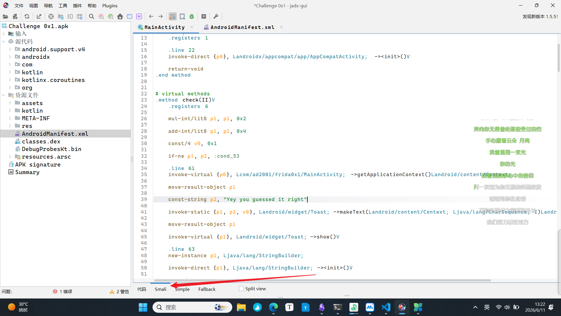561x316 pixels.
Task: Switch to the Fallback view tab
Action: point(207,289)
